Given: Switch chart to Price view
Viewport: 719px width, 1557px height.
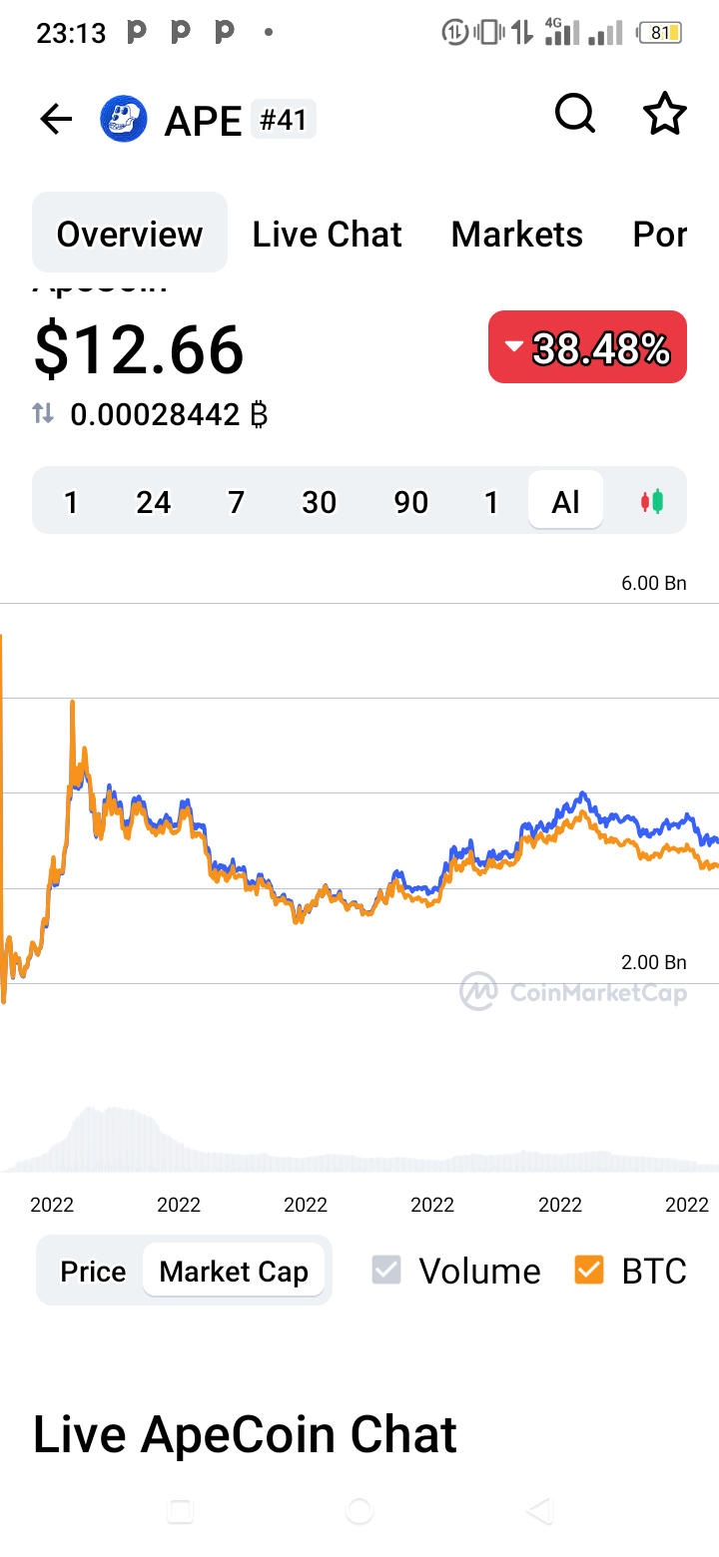Looking at the screenshot, I should click(x=93, y=1271).
